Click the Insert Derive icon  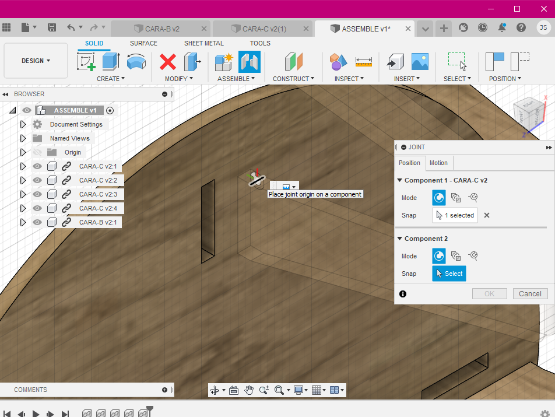click(395, 62)
